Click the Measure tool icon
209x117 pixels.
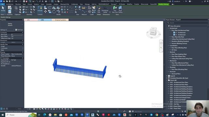[84, 8]
